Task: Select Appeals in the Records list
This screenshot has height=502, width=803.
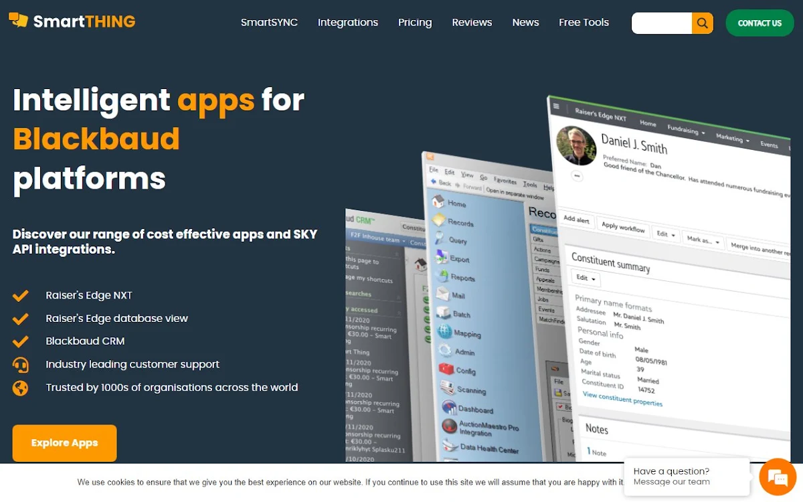Action: click(x=545, y=280)
